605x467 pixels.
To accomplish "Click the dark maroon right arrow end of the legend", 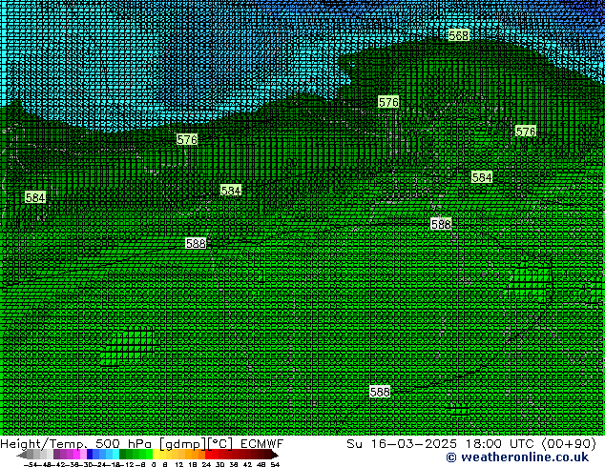I will pyautogui.click(x=274, y=455).
